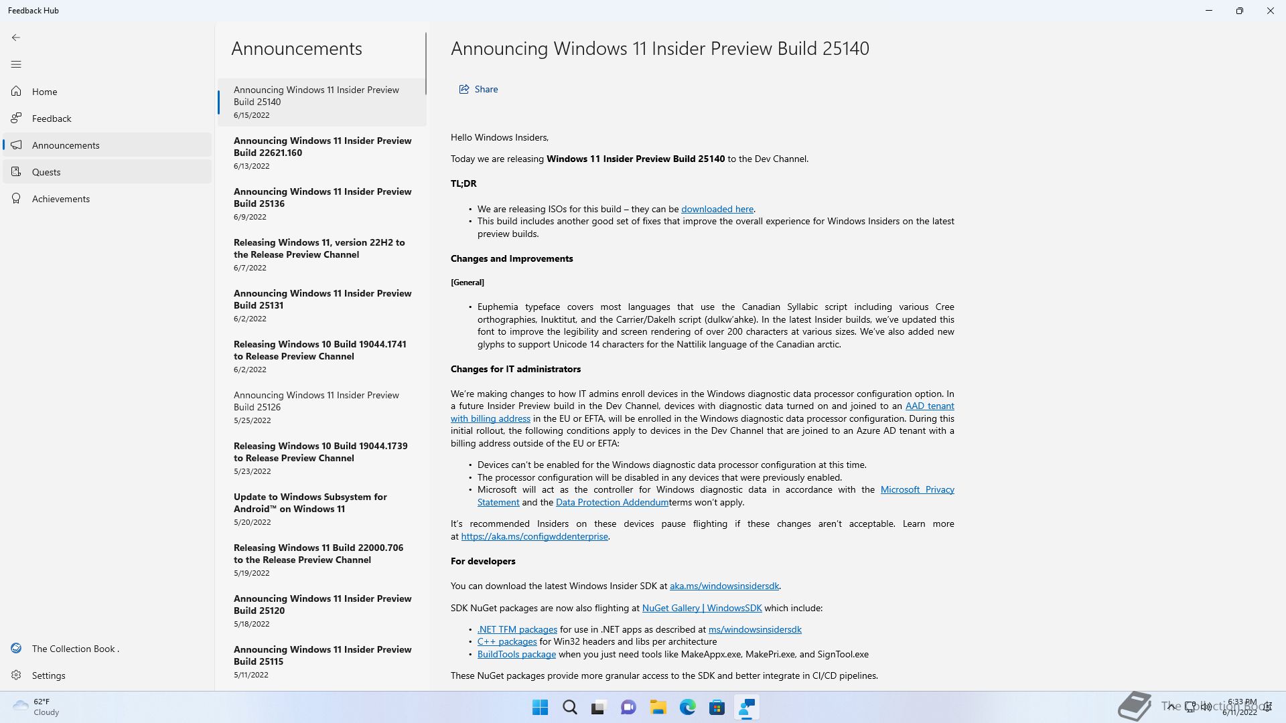The width and height of the screenshot is (1286, 723).
Task: Open announcement for Build 25136
Action: tap(322, 204)
